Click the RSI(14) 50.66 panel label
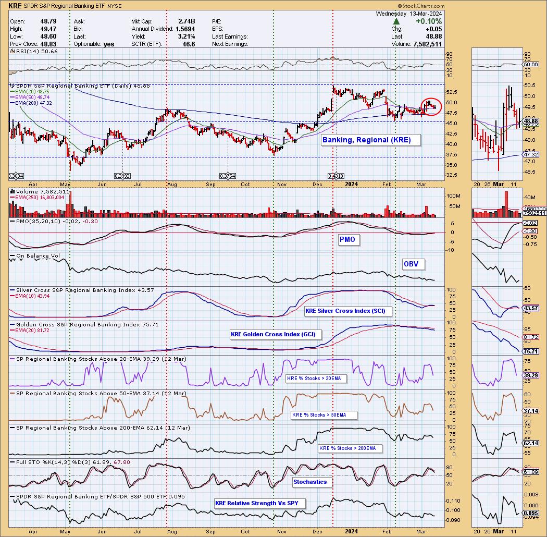Screen dimensions: 547x537 point(34,51)
